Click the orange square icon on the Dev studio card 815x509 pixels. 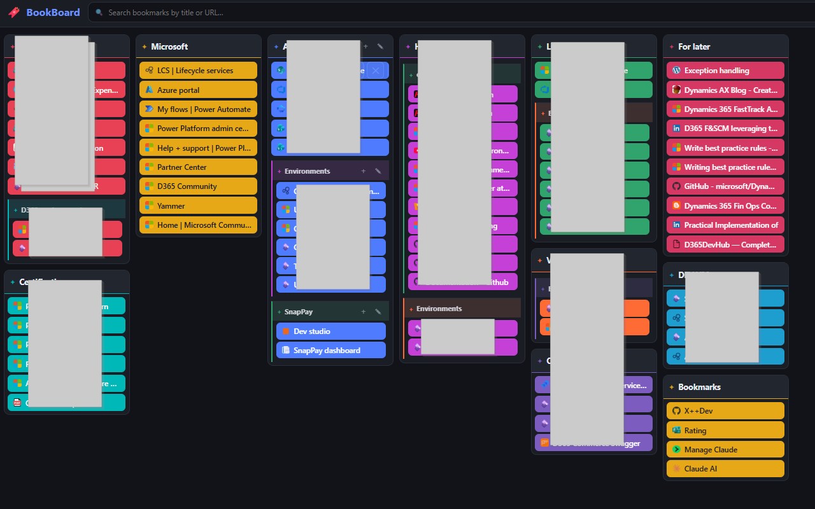pyautogui.click(x=286, y=331)
